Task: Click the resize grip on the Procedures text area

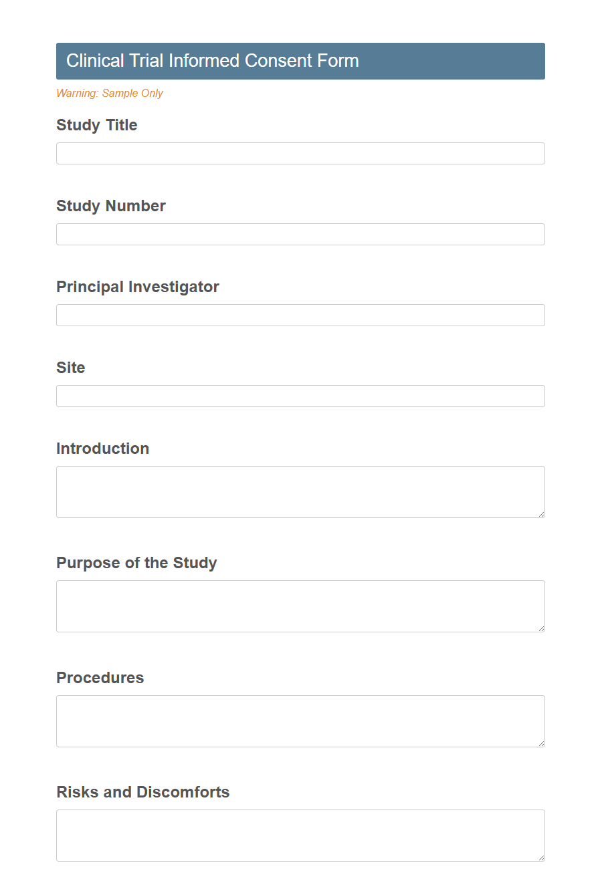Action: point(541,743)
